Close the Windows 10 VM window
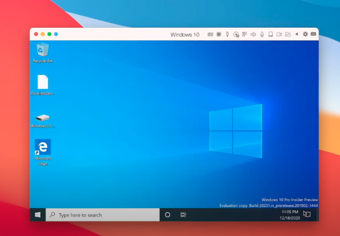 (36, 34)
